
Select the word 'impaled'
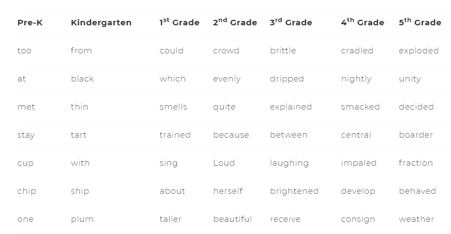coord(359,163)
